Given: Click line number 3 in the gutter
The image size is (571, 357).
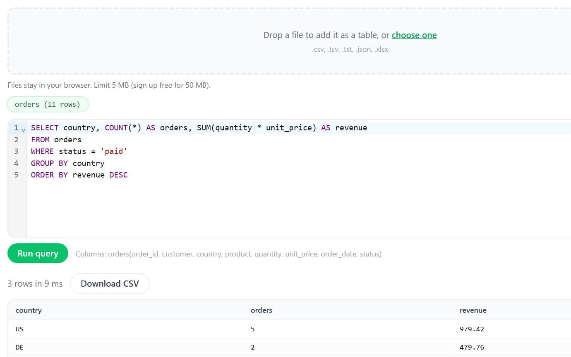Looking at the screenshot, I should (17, 151).
